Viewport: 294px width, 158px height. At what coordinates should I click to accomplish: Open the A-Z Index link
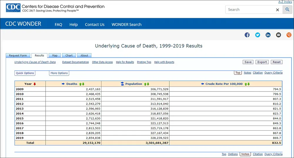tap(285, 2)
